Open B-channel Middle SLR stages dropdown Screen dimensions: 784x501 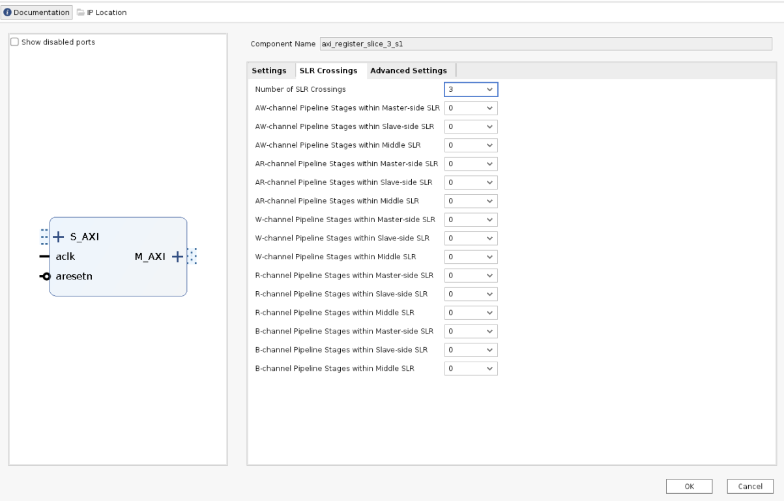coord(471,368)
